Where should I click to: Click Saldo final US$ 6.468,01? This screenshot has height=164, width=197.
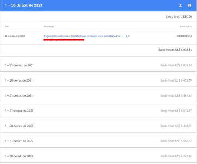[176, 126]
